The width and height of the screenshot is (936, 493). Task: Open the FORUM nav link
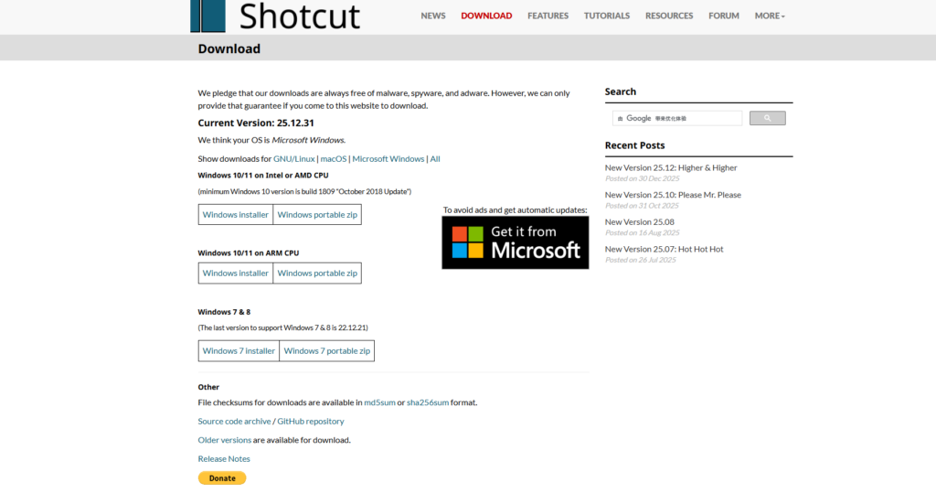724,16
